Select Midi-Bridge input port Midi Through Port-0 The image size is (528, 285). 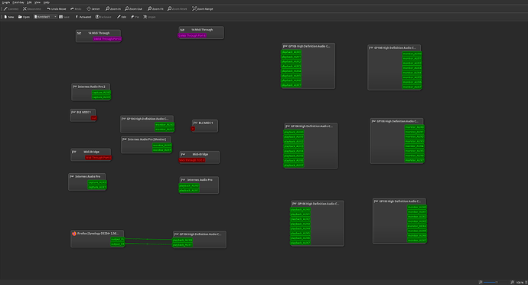tap(192, 160)
